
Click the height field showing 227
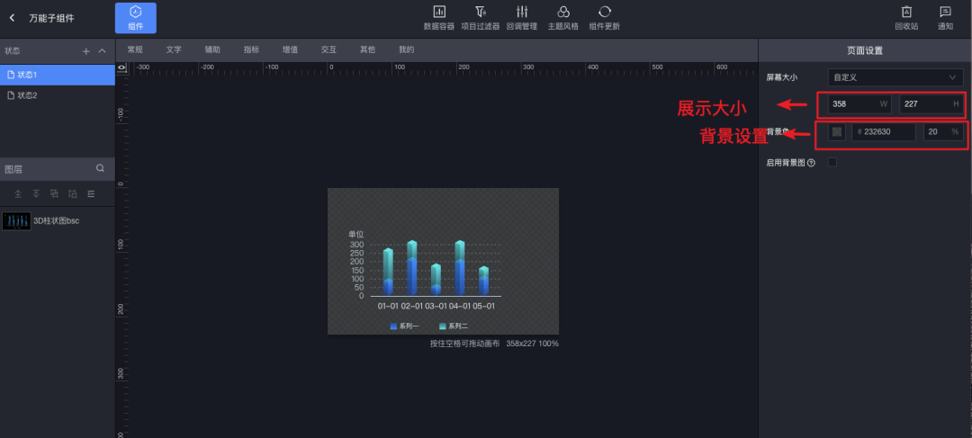tap(931, 104)
